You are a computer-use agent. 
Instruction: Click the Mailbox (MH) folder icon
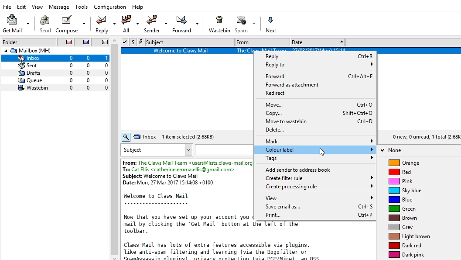pyautogui.click(x=14, y=51)
